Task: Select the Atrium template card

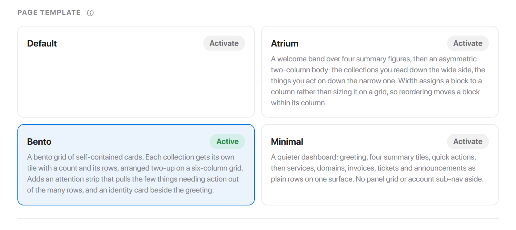Action: (380, 72)
